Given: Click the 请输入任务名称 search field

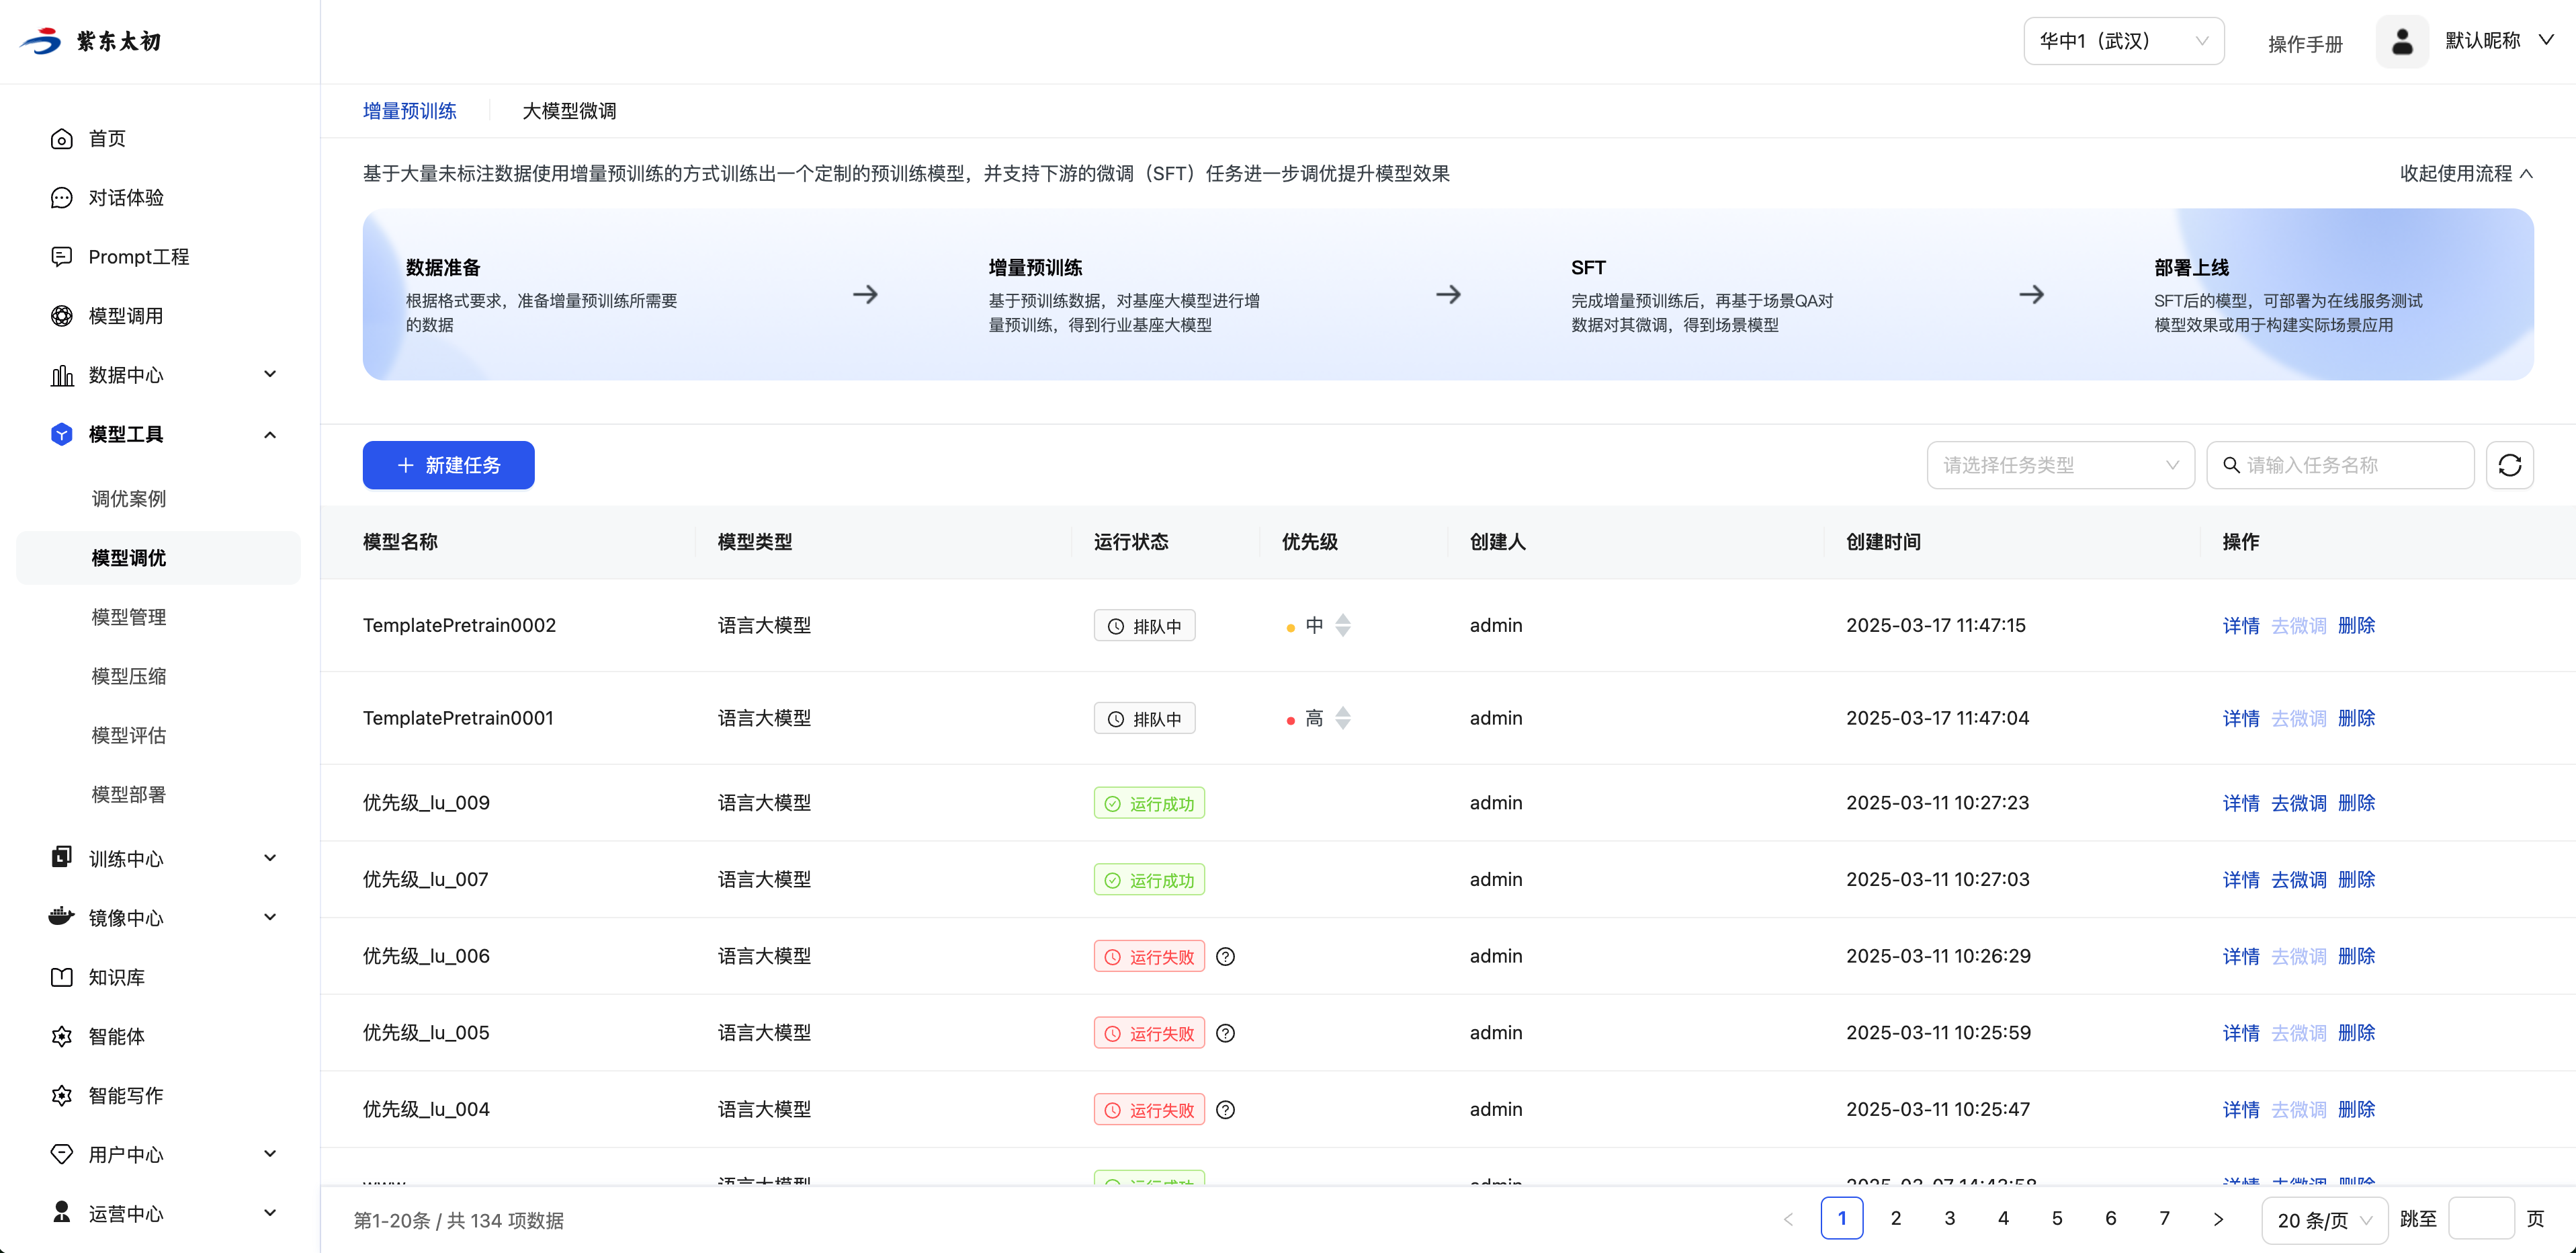Looking at the screenshot, I should point(2350,465).
